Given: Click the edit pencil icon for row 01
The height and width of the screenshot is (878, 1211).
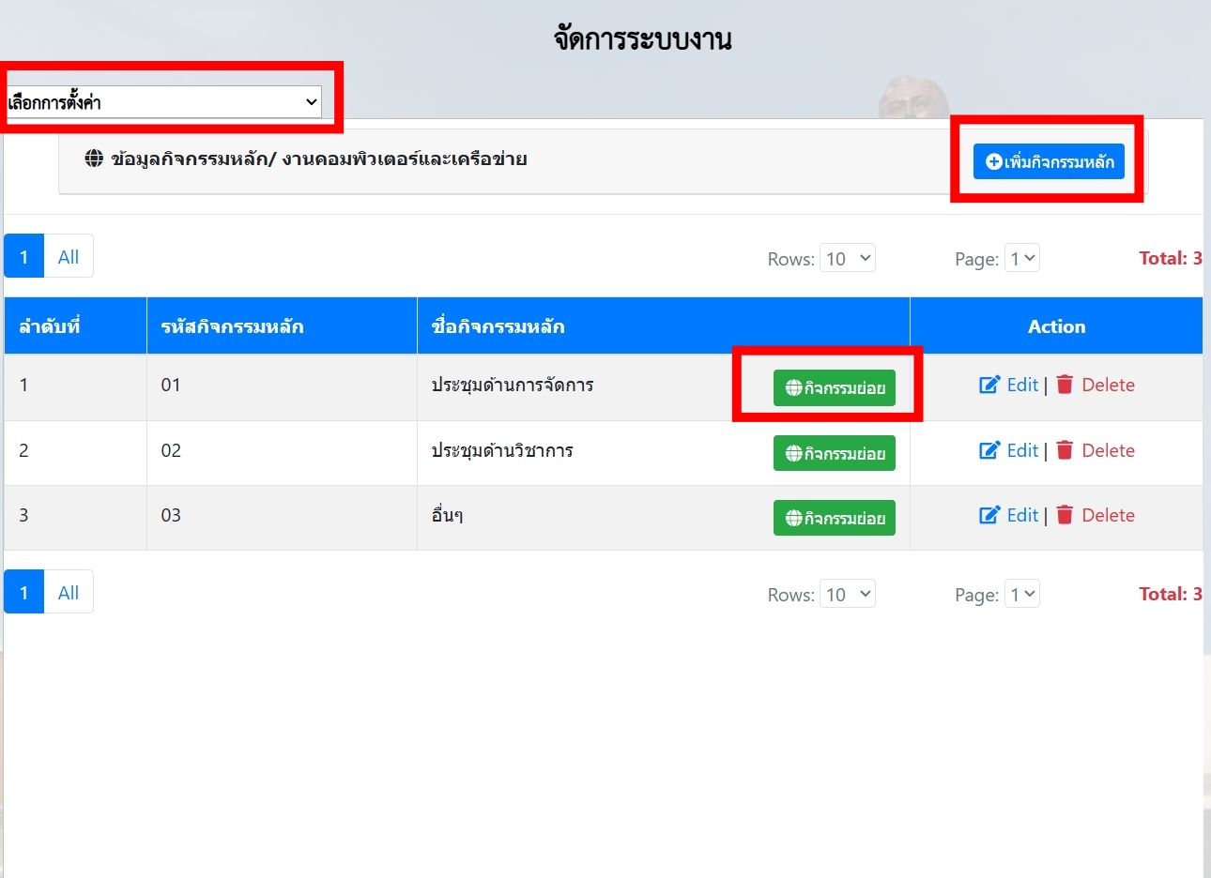Looking at the screenshot, I should pyautogui.click(x=989, y=385).
